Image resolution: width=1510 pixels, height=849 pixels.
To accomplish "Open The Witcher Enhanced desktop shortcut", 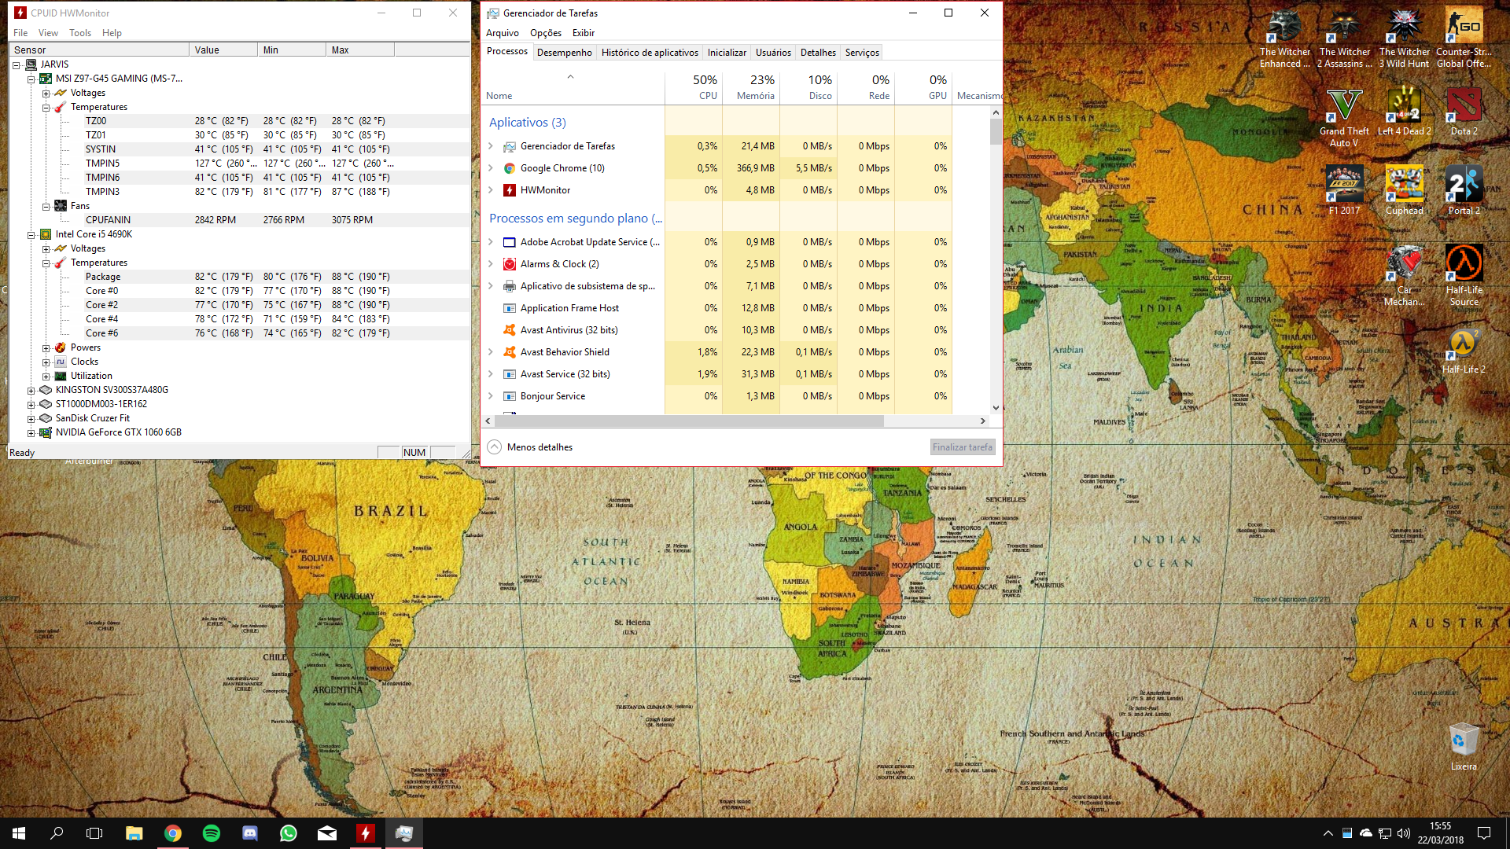I will point(1284,39).
